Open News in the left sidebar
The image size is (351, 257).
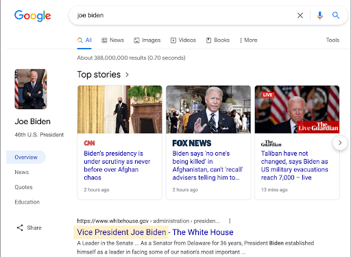(22, 172)
